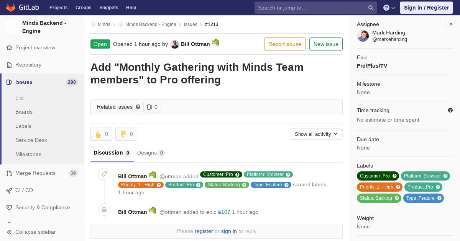Screen dimensions: 460x241
Task: Click Sign in / Register button
Action: coord(426,8)
